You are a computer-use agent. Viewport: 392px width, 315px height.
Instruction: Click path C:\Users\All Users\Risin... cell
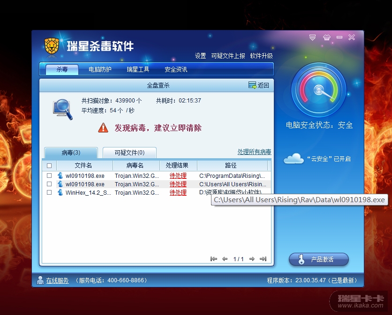point(233,184)
